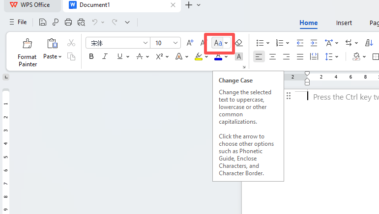Click the Copy icon
379x214 pixels.
click(71, 57)
